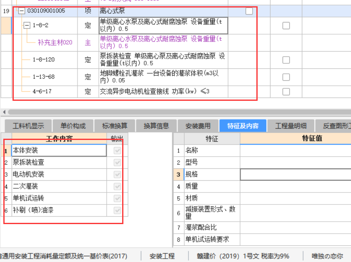This screenshot has height=262, width=351.
Task: Select the 电动机安装 work content row
Action: coord(59,175)
